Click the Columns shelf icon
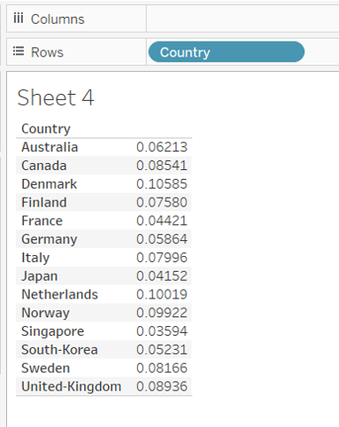Image resolution: width=339 pixels, height=427 pixels. pyautogui.click(x=19, y=19)
